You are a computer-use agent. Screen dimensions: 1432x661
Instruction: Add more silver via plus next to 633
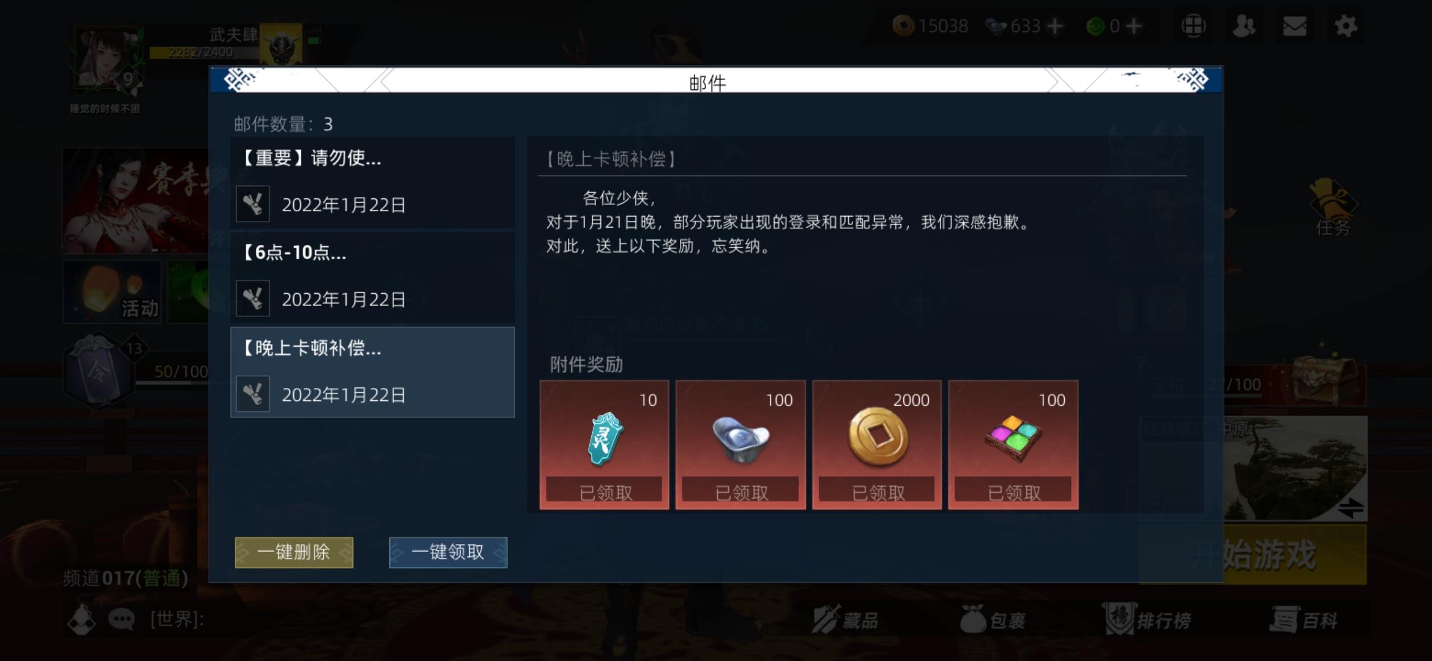(1055, 26)
